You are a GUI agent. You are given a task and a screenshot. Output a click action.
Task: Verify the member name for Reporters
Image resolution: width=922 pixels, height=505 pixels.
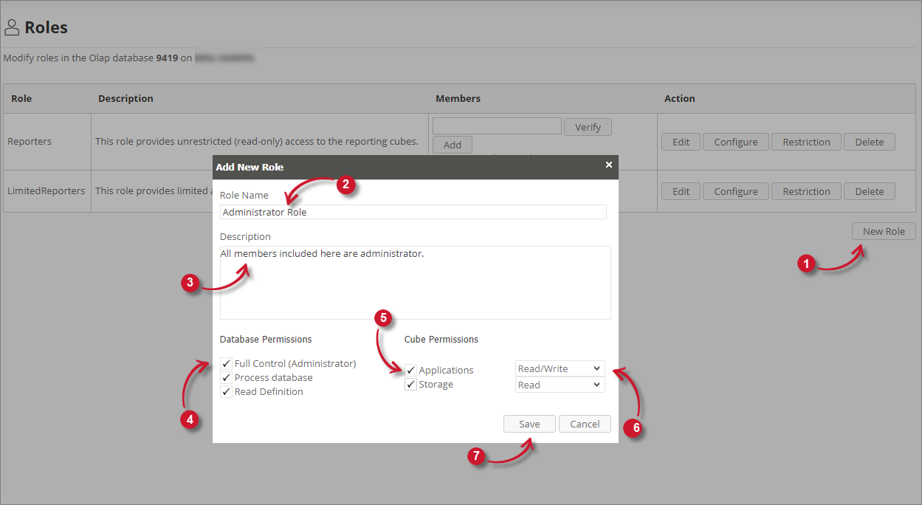(x=588, y=127)
